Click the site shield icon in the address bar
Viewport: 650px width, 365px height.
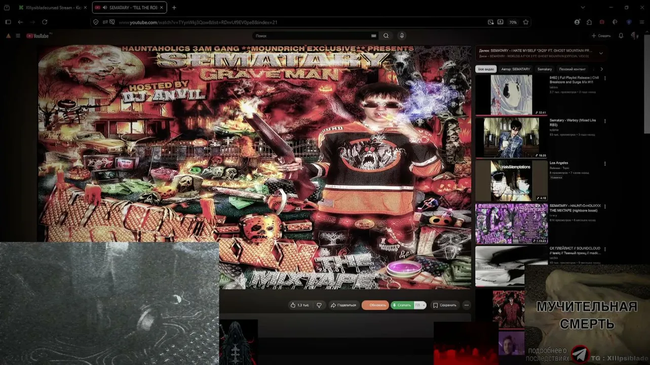96,22
